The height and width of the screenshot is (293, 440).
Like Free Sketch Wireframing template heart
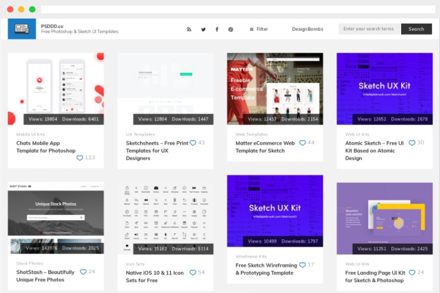tap(302, 265)
